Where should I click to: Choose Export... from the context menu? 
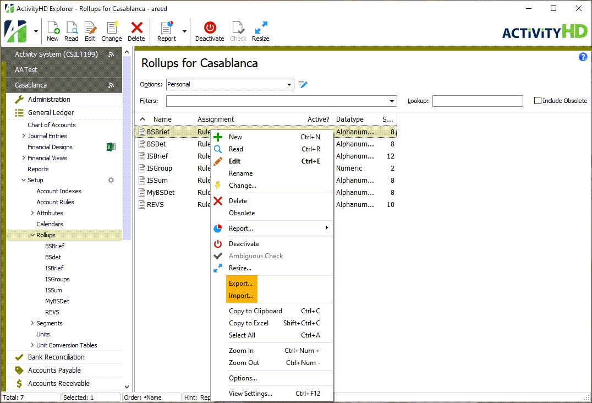coord(240,284)
